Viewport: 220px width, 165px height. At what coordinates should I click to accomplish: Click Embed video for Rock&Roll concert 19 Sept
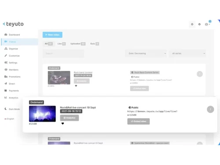(x=139, y=121)
